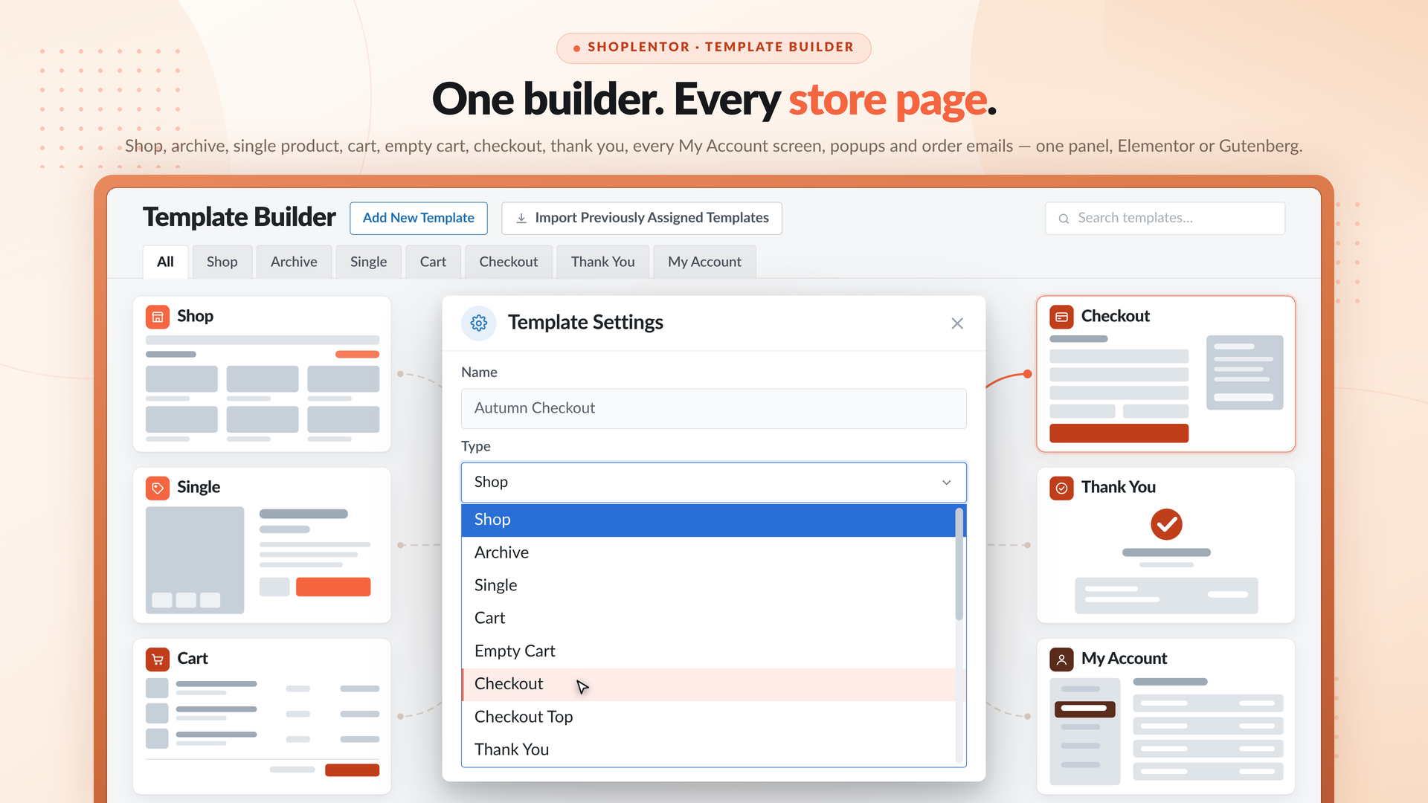Screen dimensions: 1428x803
Task: Click the search magnifier icon
Action: [1064, 219]
